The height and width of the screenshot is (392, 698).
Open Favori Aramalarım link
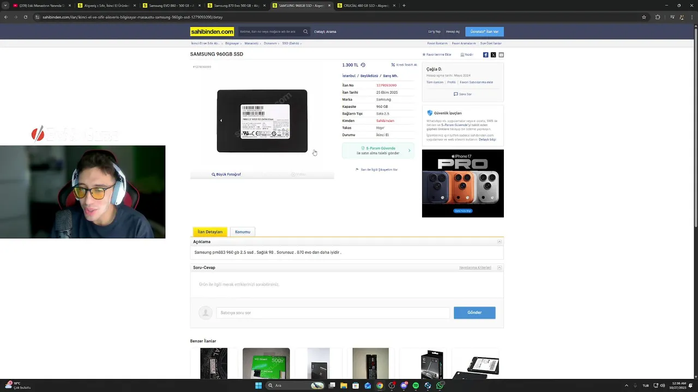464,43
